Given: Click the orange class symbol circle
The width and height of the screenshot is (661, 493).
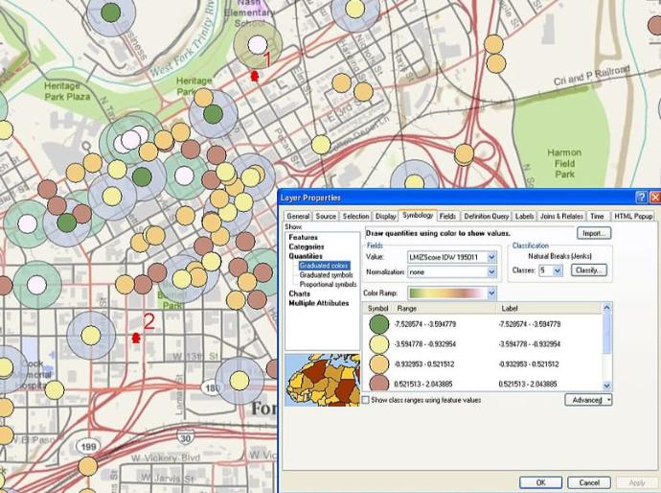Looking at the screenshot, I should [x=379, y=364].
